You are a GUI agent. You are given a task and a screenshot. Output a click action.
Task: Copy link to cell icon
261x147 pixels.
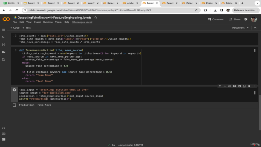(230, 86)
